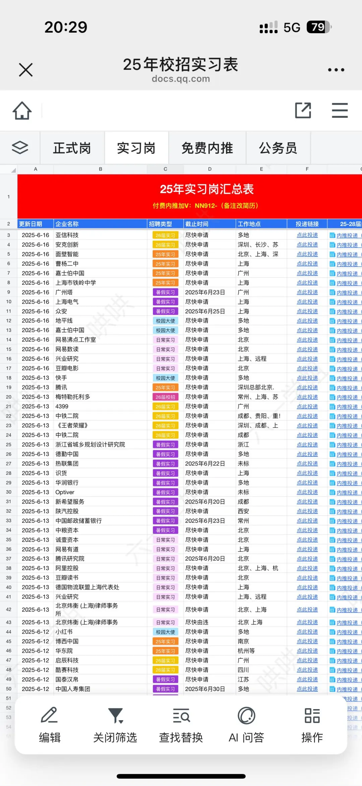
Task: Click the 投递链接 header cell
Action: tap(307, 224)
